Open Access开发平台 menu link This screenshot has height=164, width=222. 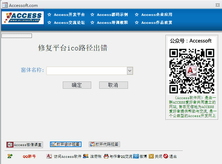pyautogui.click(x=69, y=15)
